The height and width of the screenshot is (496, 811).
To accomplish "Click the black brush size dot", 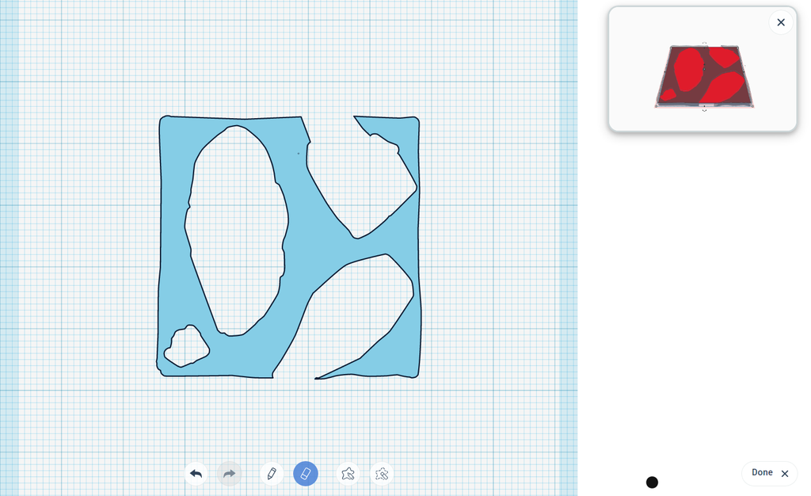I will pyautogui.click(x=653, y=483).
